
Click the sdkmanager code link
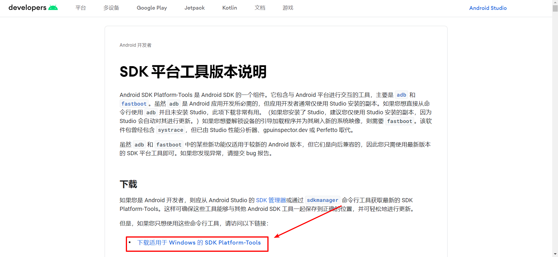(x=322, y=200)
